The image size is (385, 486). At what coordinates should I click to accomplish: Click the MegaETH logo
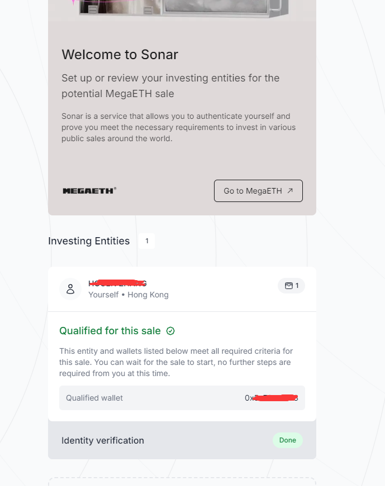tap(89, 190)
